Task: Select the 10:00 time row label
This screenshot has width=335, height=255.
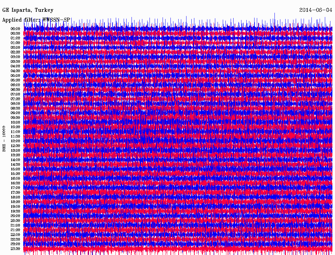Action: [x=15, y=122]
